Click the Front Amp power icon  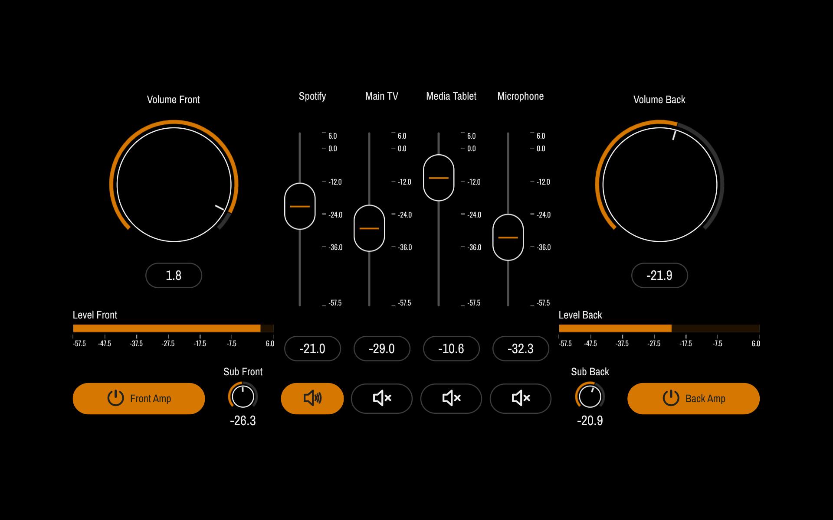pyautogui.click(x=115, y=398)
